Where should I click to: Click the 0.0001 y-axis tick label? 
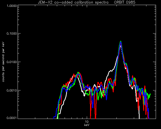[12, 118]
